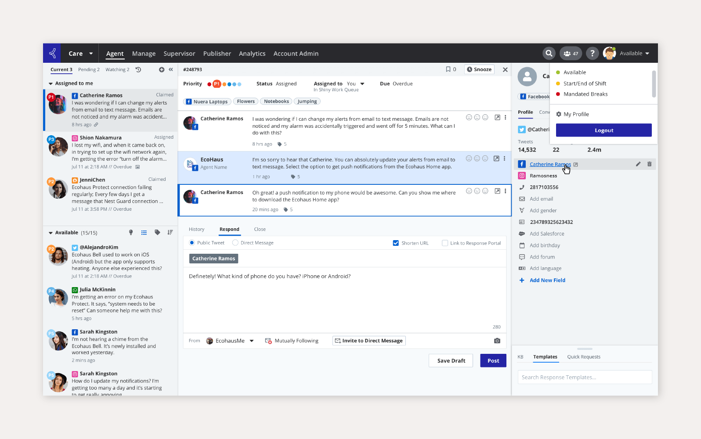701x439 pixels.
Task: Click the Logout button
Action: 603,130
